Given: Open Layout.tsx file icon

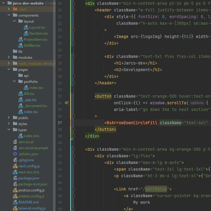Looking at the screenshot, I should (26, 27).
